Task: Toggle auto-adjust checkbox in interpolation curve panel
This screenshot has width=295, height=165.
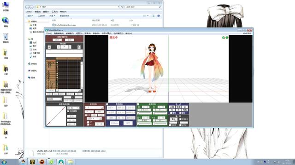Action: pos(68,111)
